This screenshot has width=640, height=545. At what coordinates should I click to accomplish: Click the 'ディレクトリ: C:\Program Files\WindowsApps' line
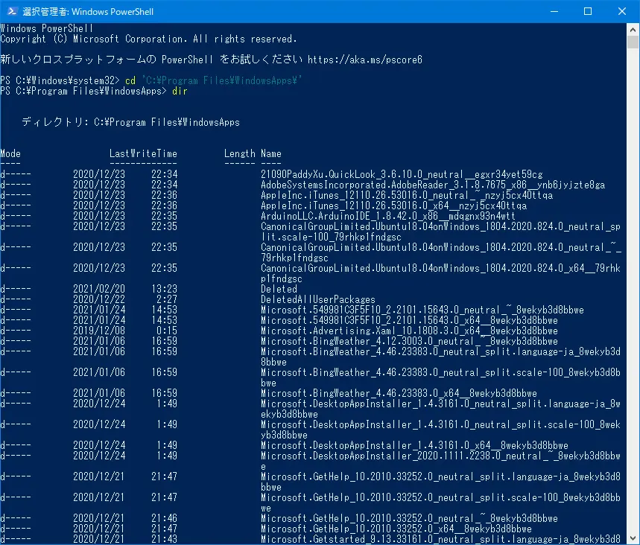click(x=130, y=122)
